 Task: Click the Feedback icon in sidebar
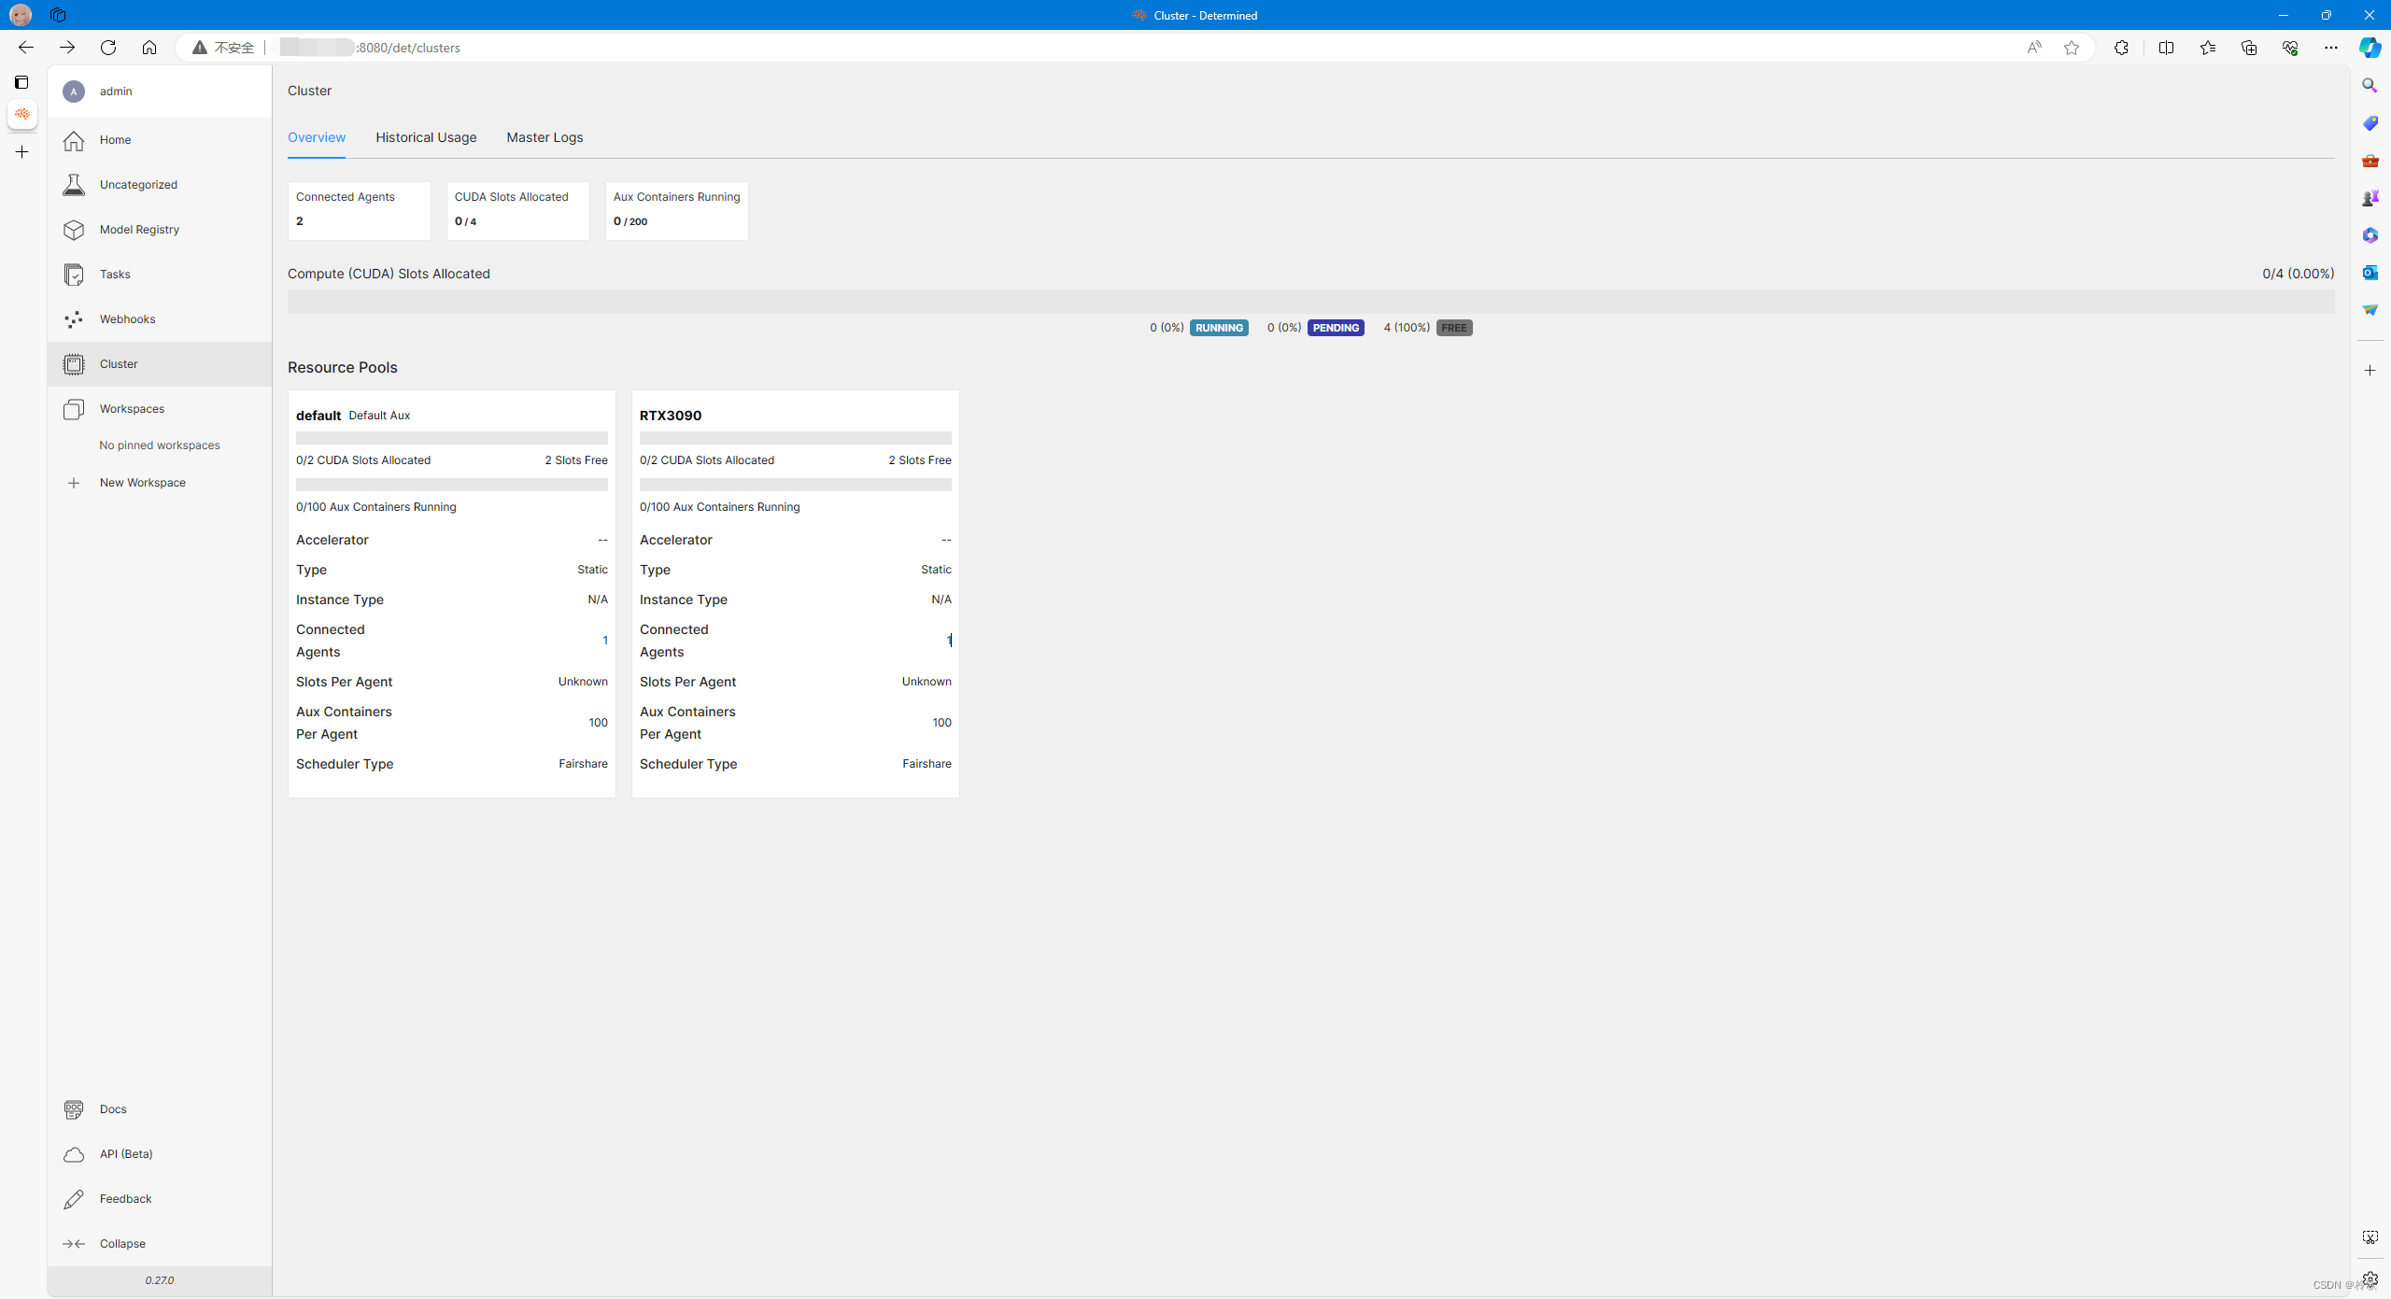click(74, 1198)
